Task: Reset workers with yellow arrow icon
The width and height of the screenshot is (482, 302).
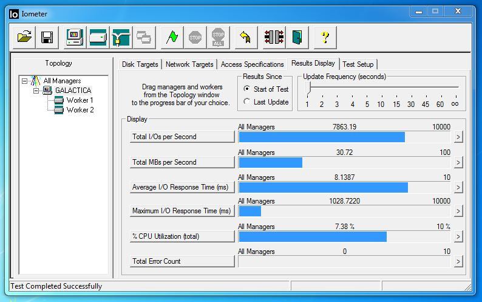Action: pos(246,37)
